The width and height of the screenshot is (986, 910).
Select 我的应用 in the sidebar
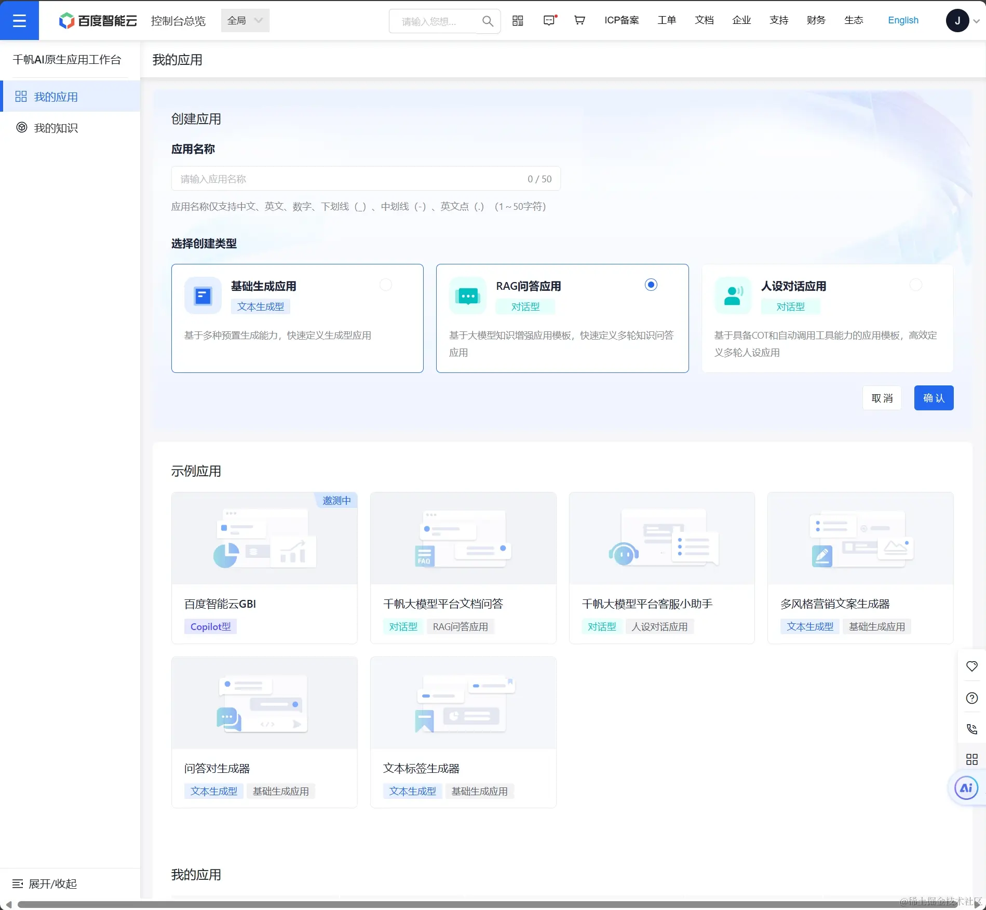pos(71,97)
